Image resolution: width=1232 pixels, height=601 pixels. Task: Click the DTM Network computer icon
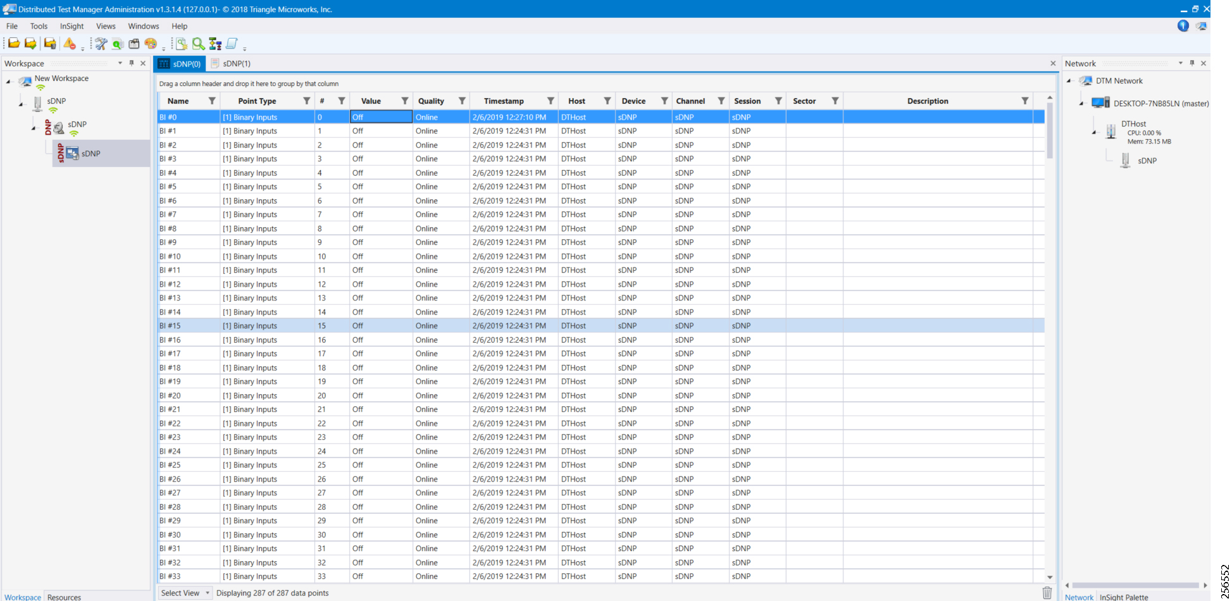(1086, 81)
